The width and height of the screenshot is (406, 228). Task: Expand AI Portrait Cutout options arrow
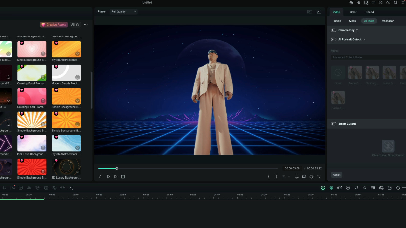(x=364, y=39)
